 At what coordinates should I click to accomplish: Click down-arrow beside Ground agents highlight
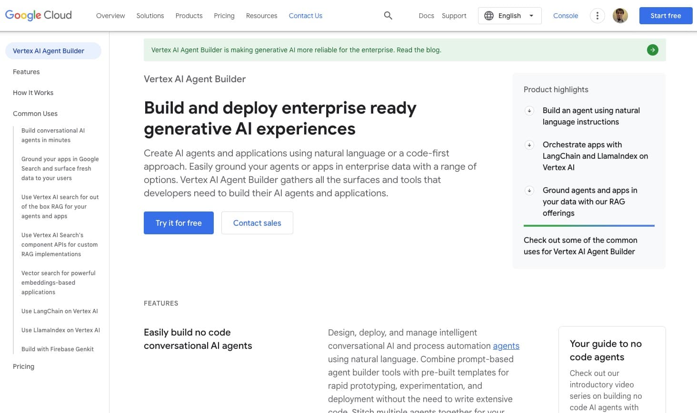pos(529,191)
